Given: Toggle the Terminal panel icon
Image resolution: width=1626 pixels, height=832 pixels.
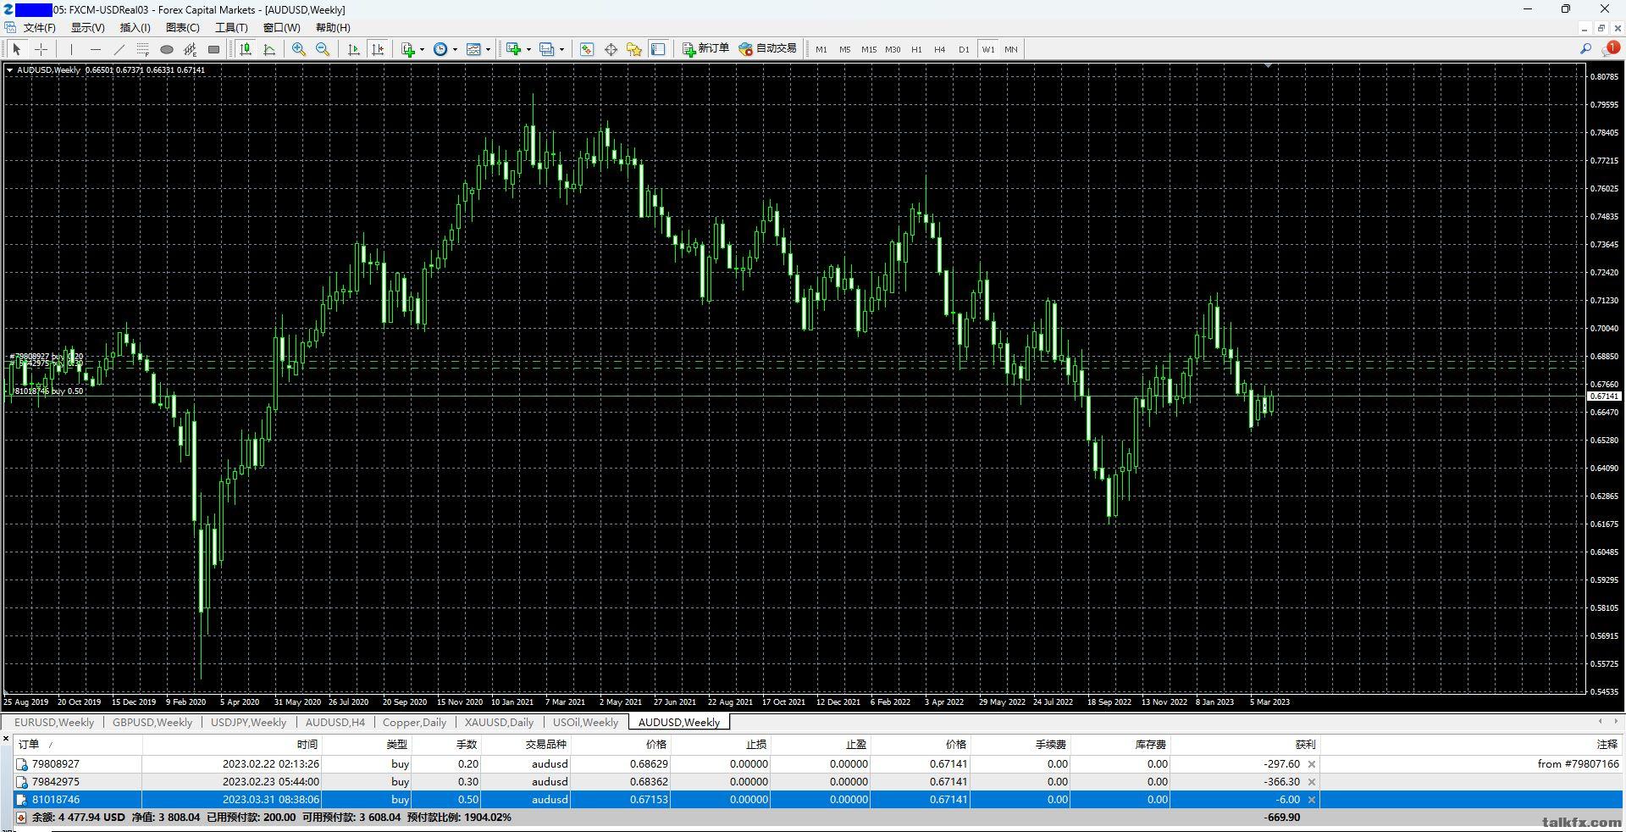Looking at the screenshot, I should point(658,49).
